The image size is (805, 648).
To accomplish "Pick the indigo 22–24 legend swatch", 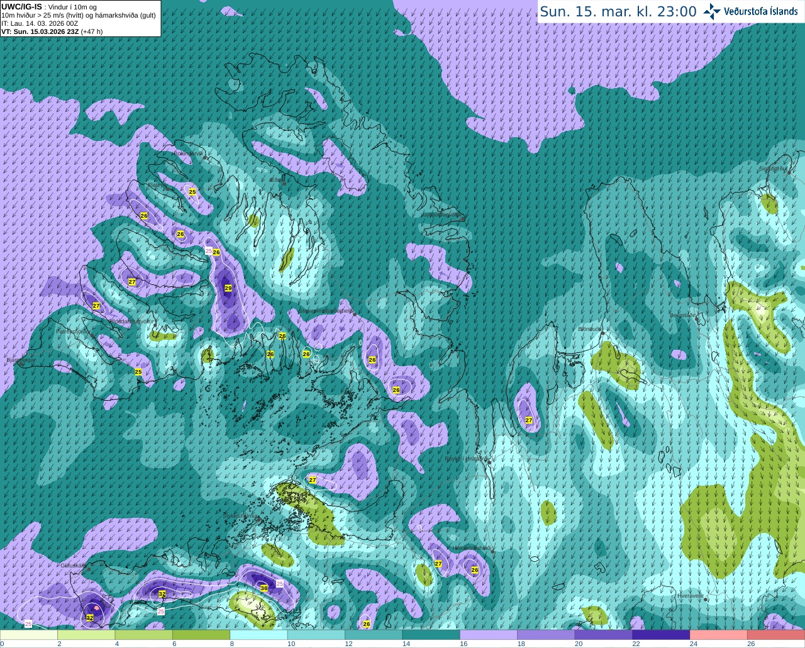I will tap(661, 635).
